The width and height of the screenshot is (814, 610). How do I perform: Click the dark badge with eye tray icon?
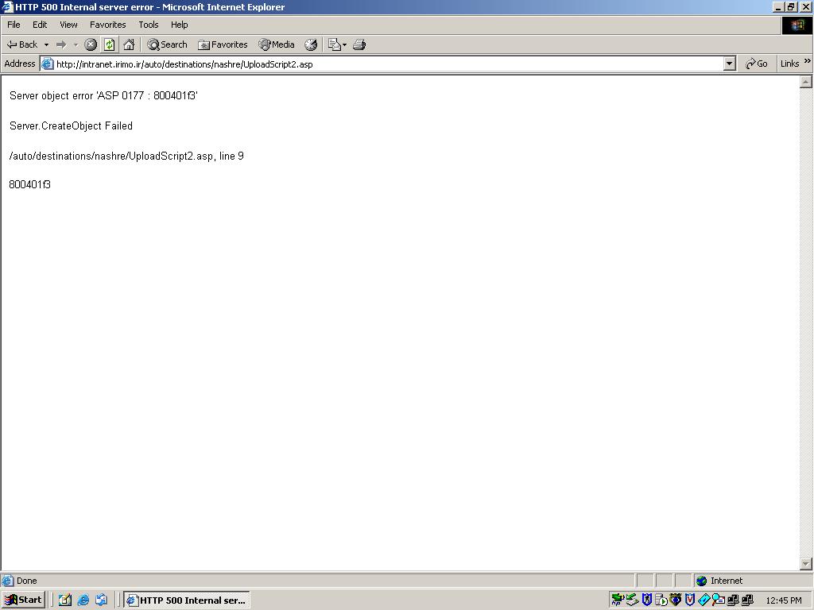(x=676, y=600)
